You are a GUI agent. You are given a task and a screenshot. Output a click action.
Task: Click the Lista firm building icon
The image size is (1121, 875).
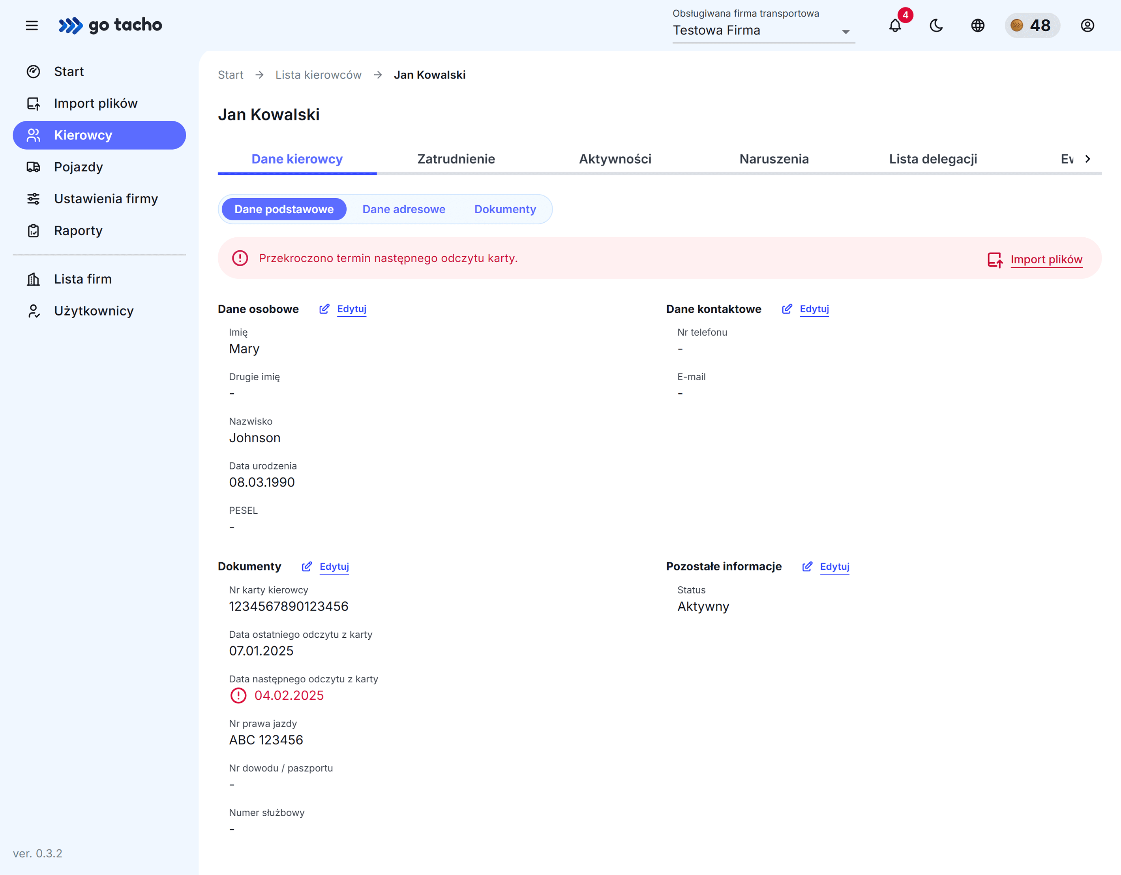[34, 279]
